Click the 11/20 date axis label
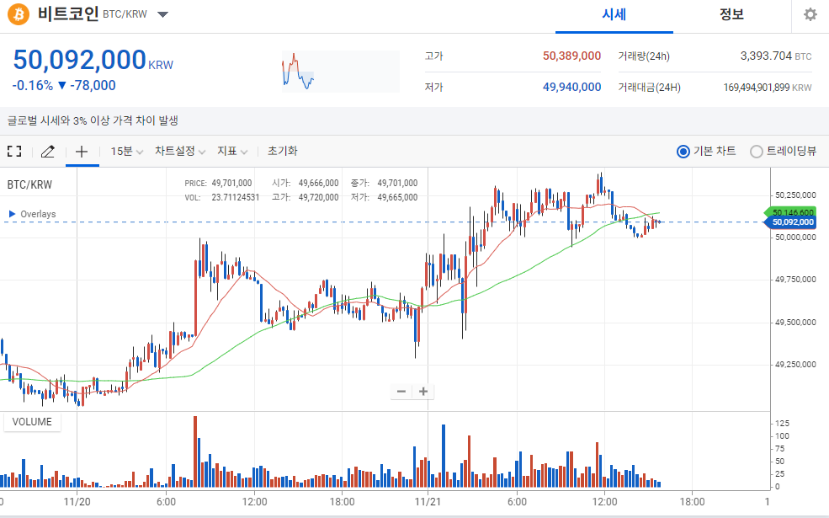829x518 pixels. point(77,502)
